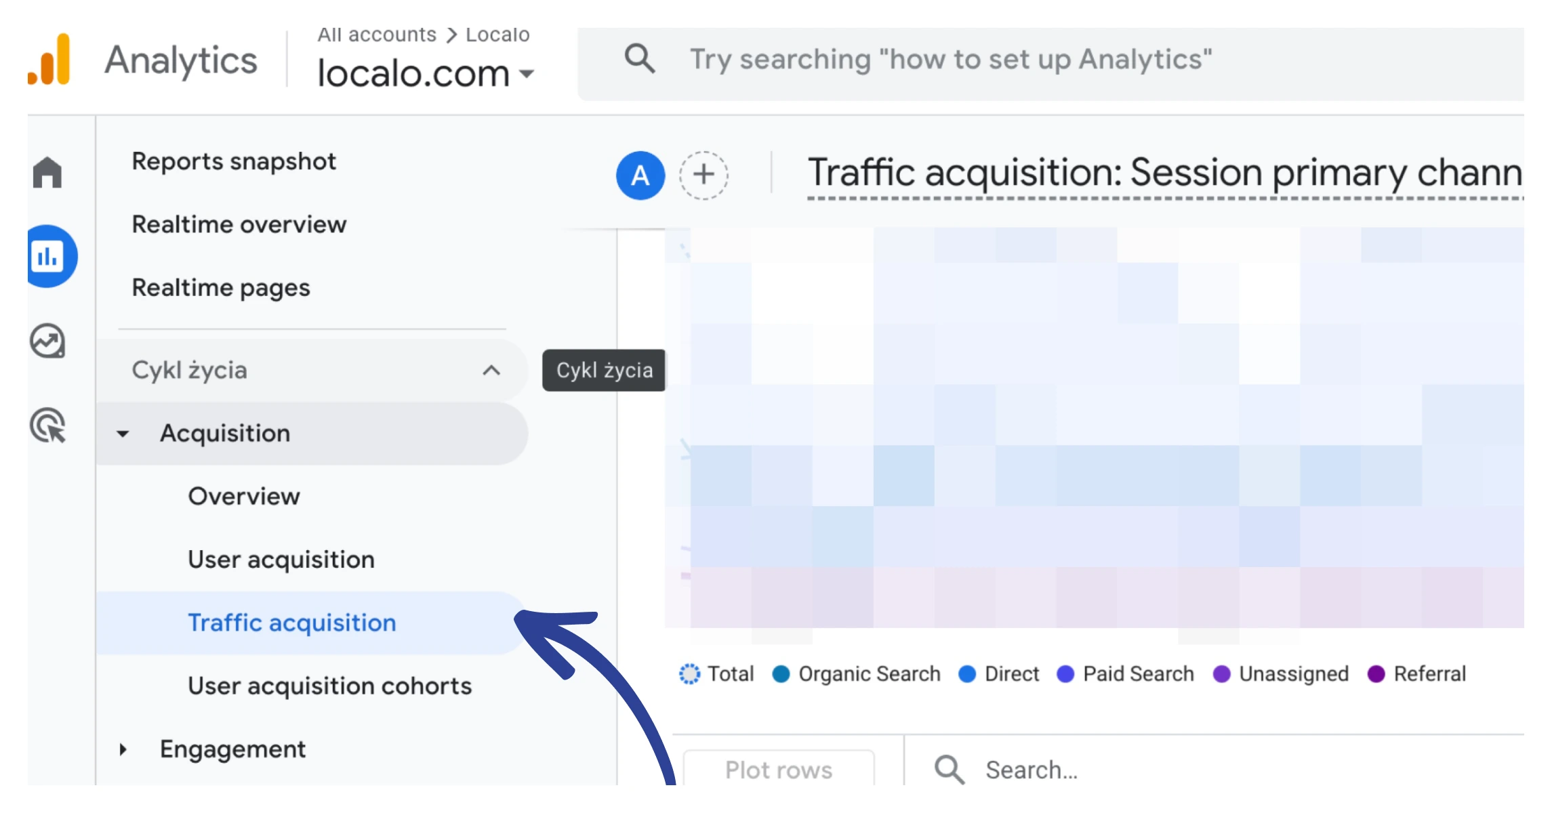The width and height of the screenshot is (1552, 813).
Task: Open the Traffic acquisition report
Action: coord(291,623)
